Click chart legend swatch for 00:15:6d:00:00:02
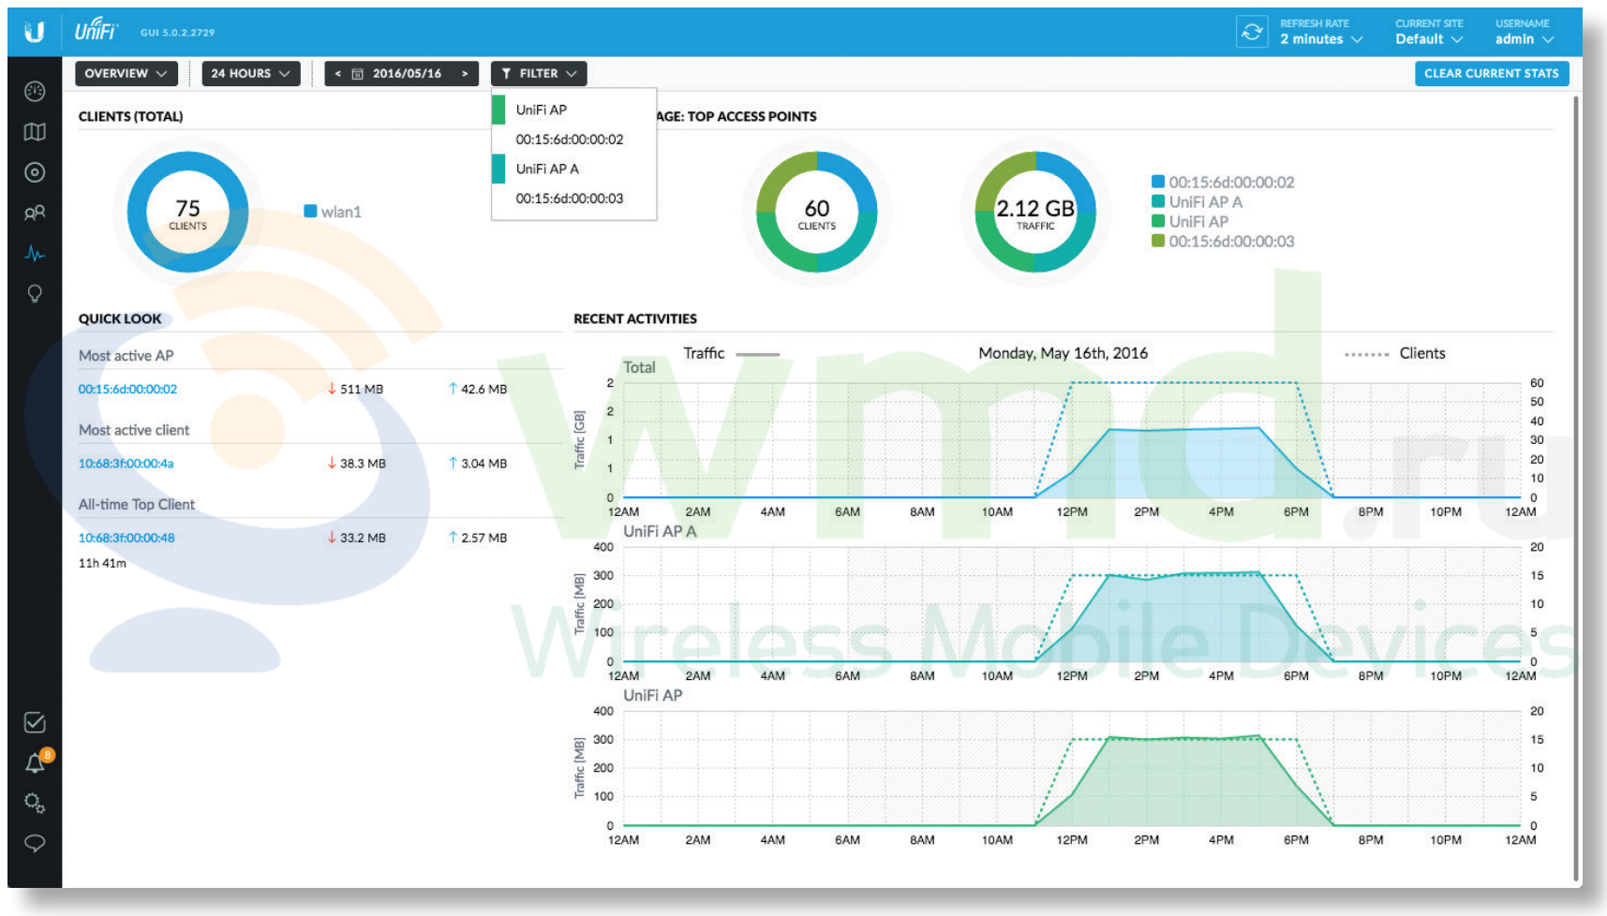Viewport: 1607px width, 916px height. click(1158, 182)
